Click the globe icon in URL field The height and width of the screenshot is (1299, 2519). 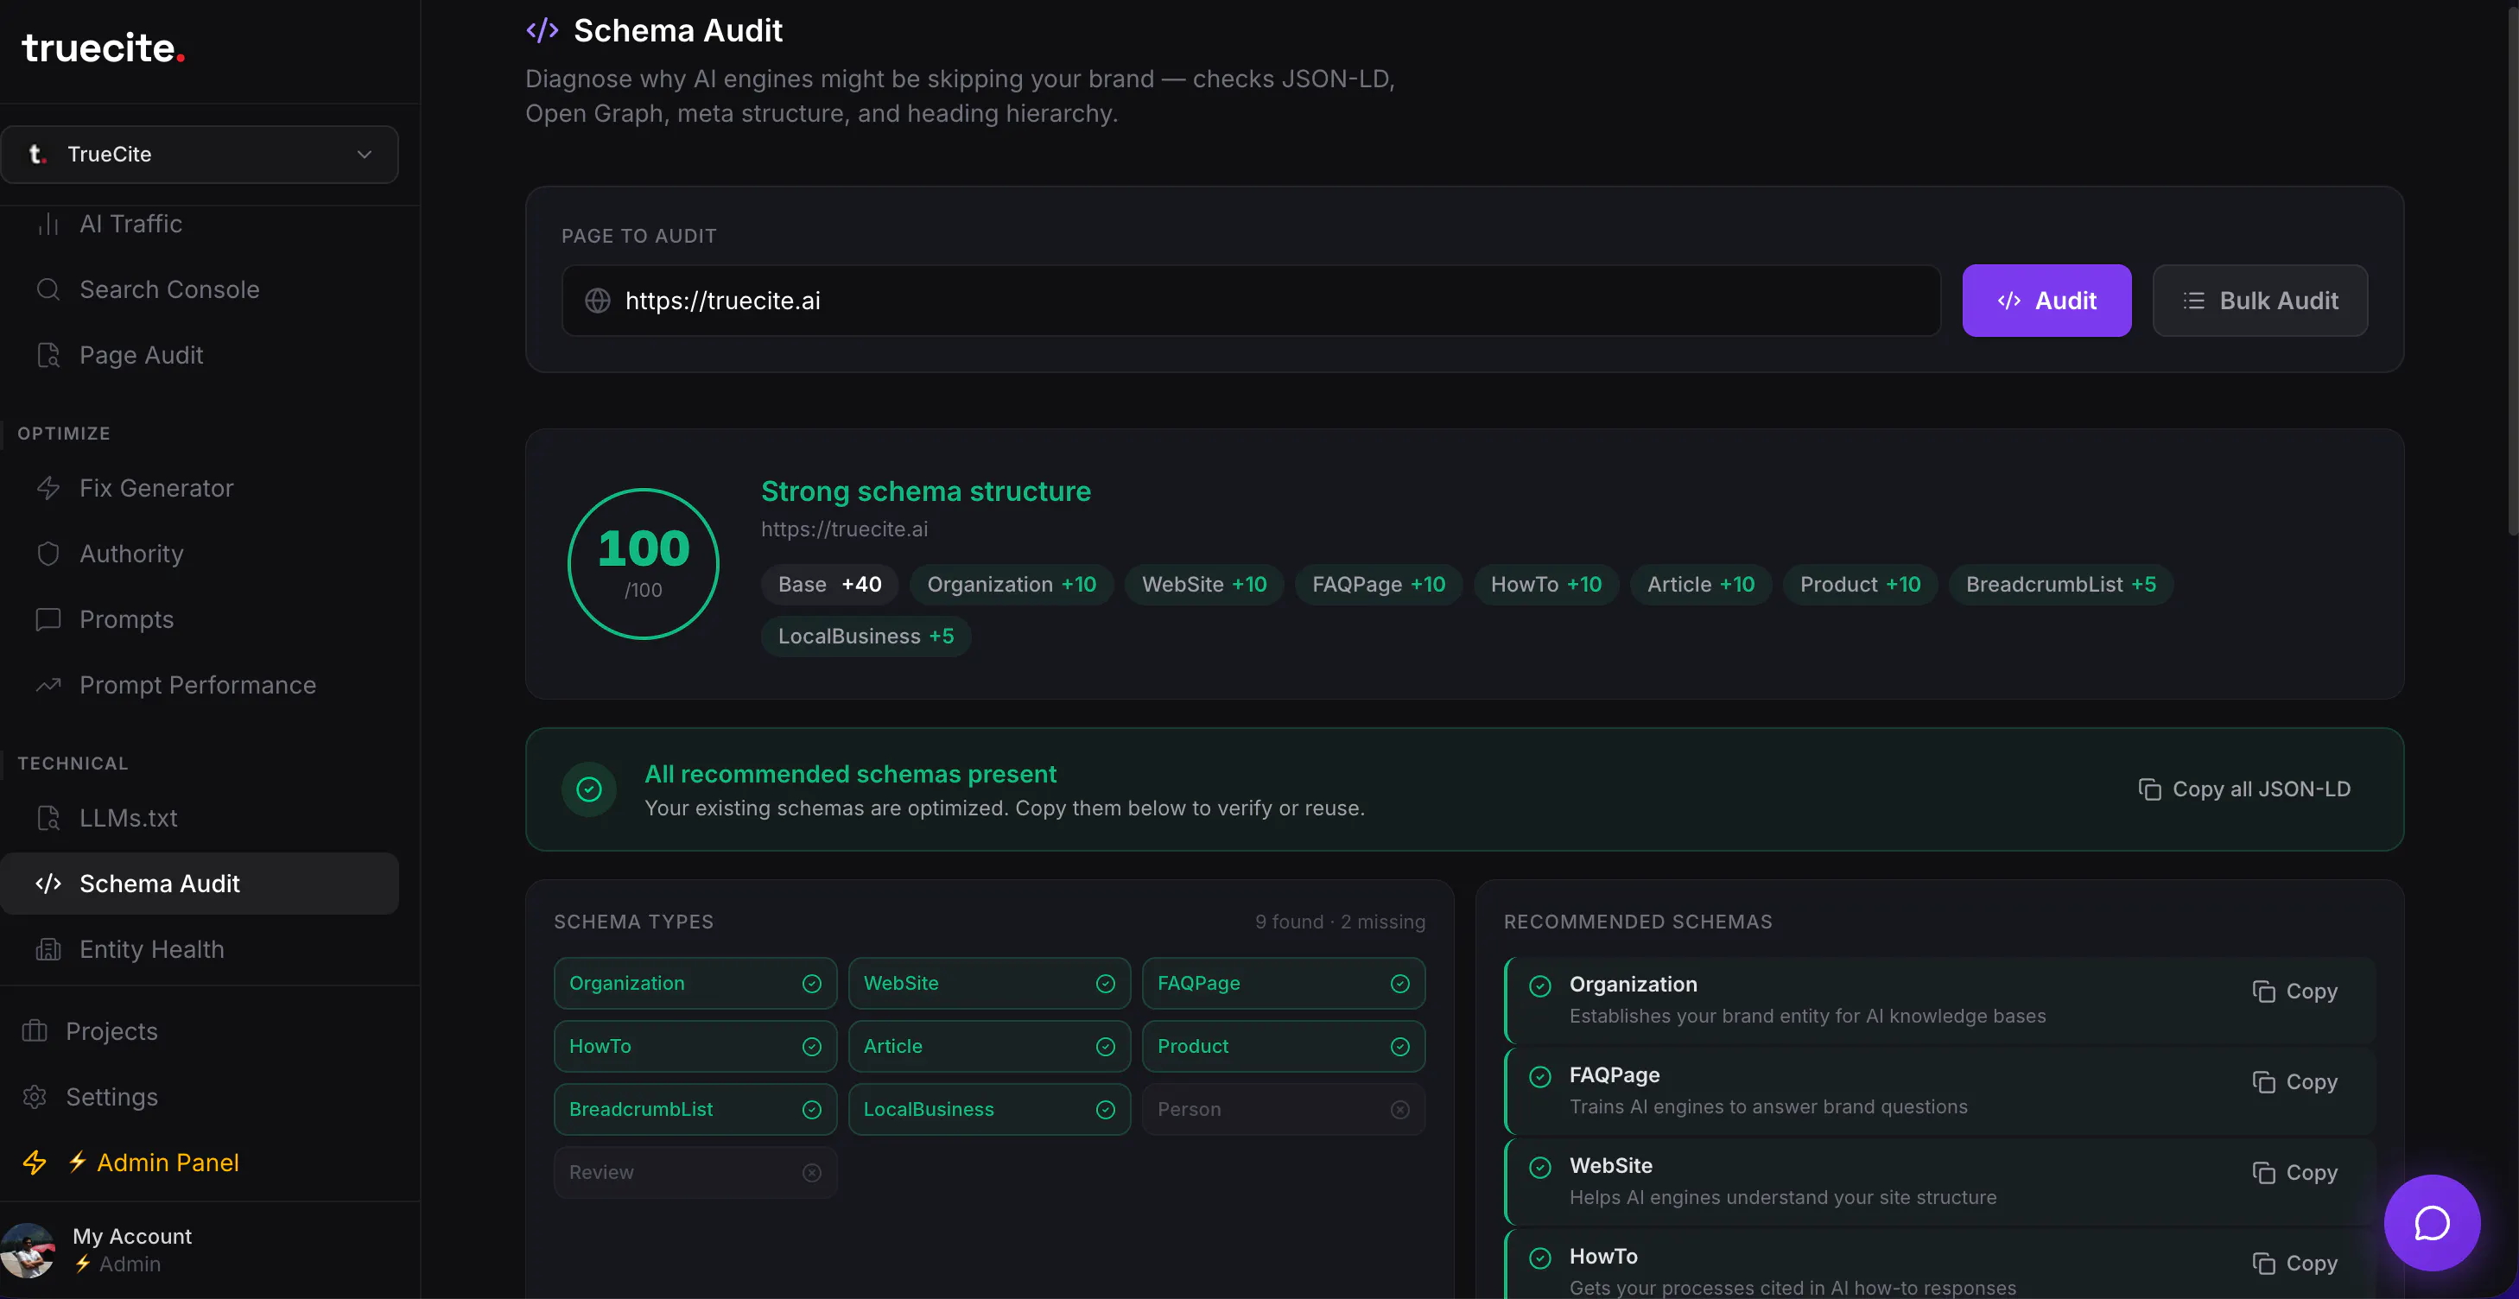click(598, 300)
